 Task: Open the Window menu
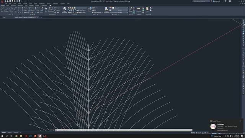point(62,3)
